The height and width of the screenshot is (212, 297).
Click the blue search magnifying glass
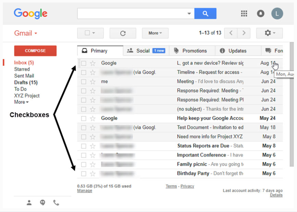click(x=205, y=13)
